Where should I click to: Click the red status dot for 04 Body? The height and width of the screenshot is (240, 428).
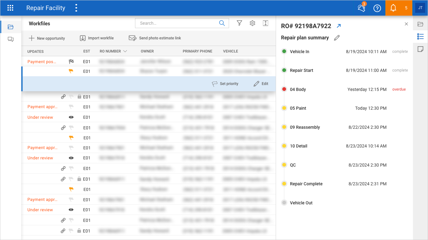tap(284, 89)
